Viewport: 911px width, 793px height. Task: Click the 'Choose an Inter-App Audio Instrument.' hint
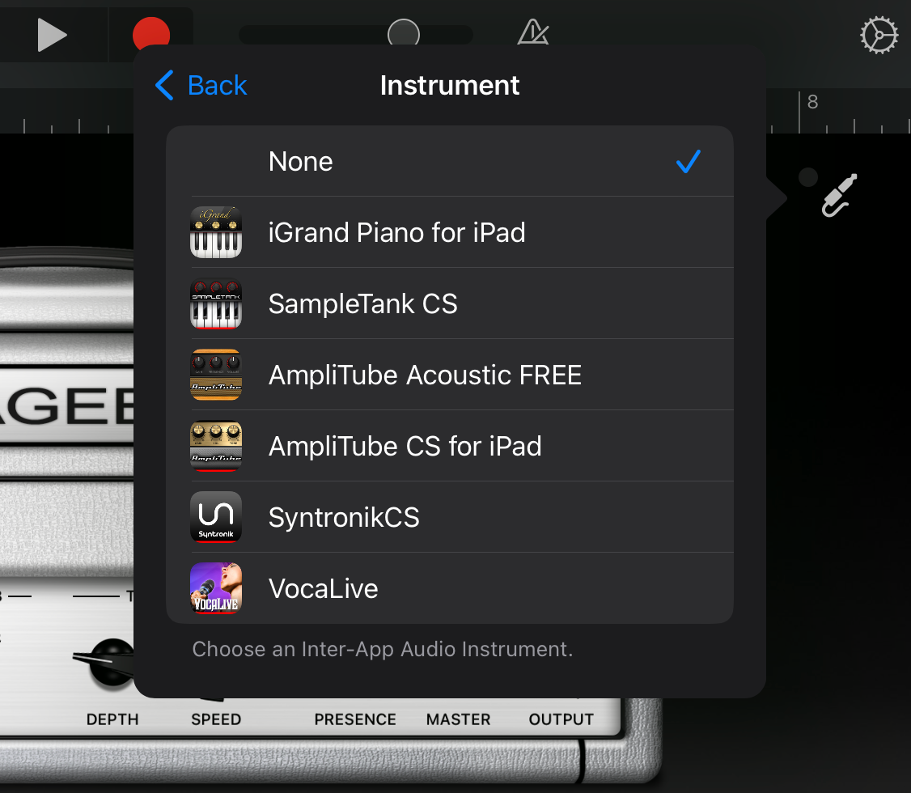click(x=383, y=649)
